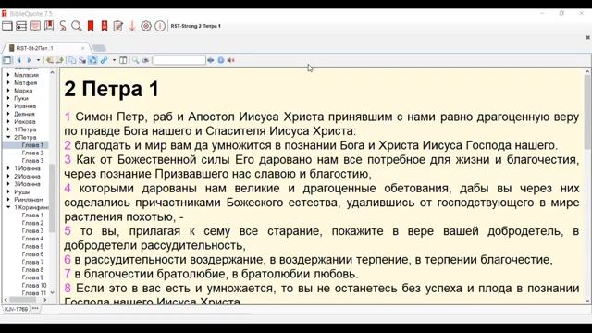
Task: Click scroll down arrow of text pane
Action: tap(588, 301)
